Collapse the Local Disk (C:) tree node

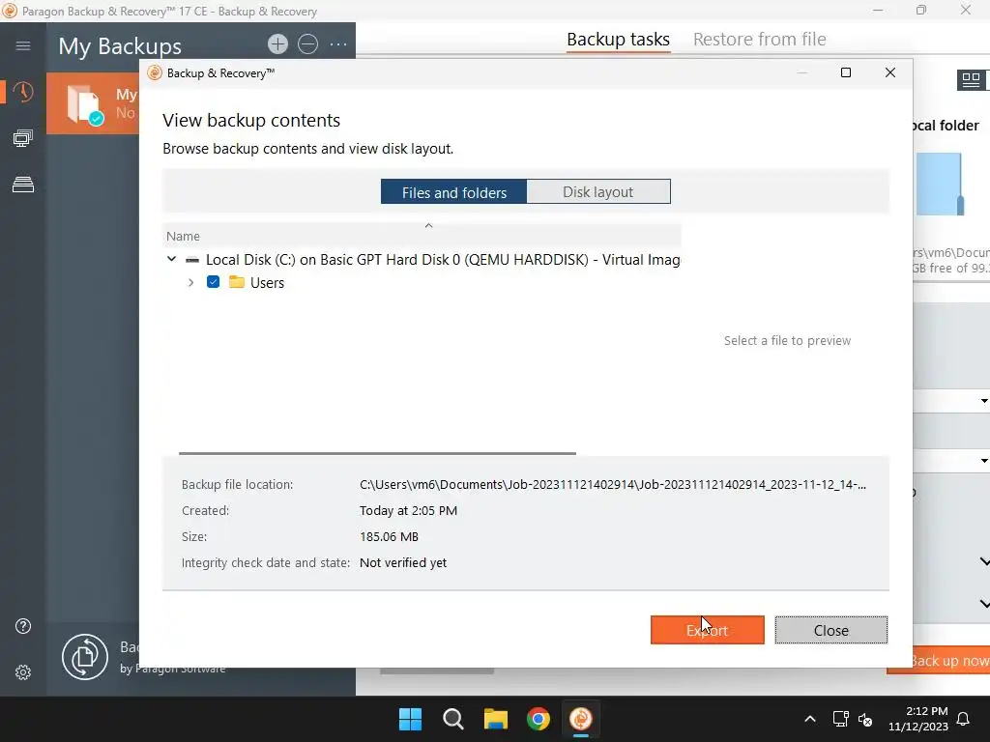(171, 259)
